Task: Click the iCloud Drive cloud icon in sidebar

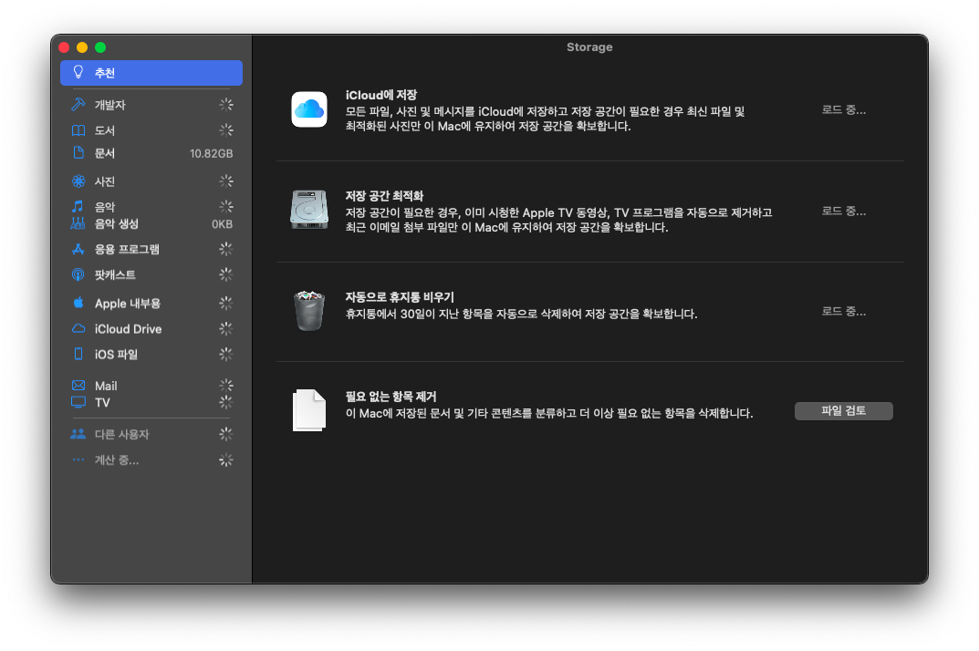Action: click(78, 328)
